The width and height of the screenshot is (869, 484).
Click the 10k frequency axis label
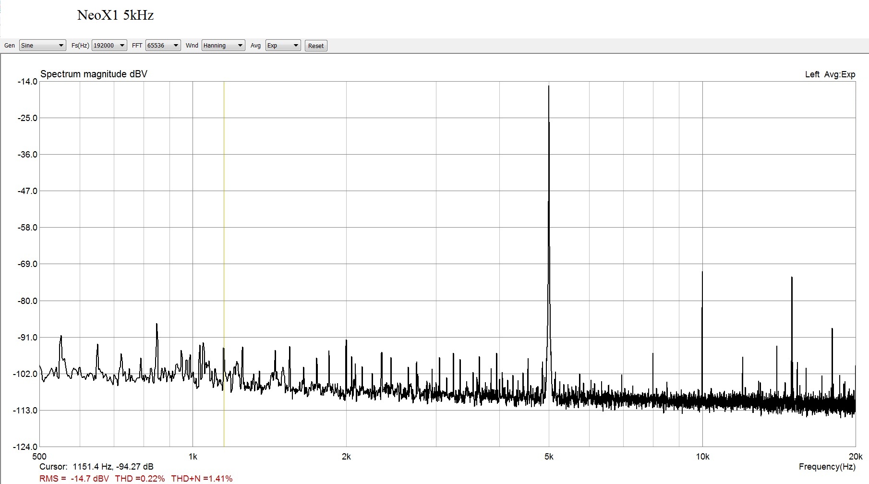point(702,457)
